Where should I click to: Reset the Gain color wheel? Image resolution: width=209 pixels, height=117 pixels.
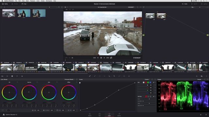57,82
